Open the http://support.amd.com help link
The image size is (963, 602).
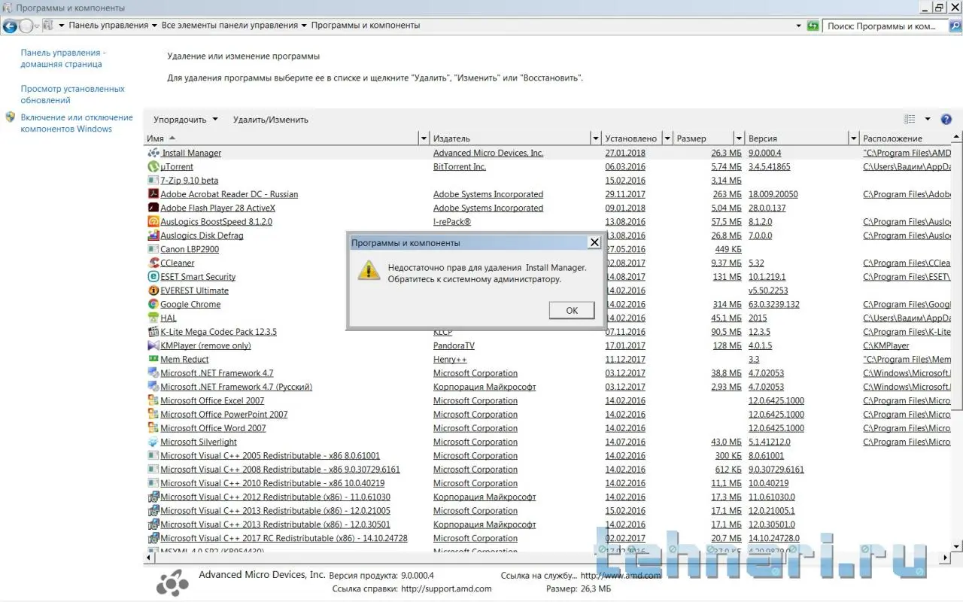pyautogui.click(x=446, y=588)
